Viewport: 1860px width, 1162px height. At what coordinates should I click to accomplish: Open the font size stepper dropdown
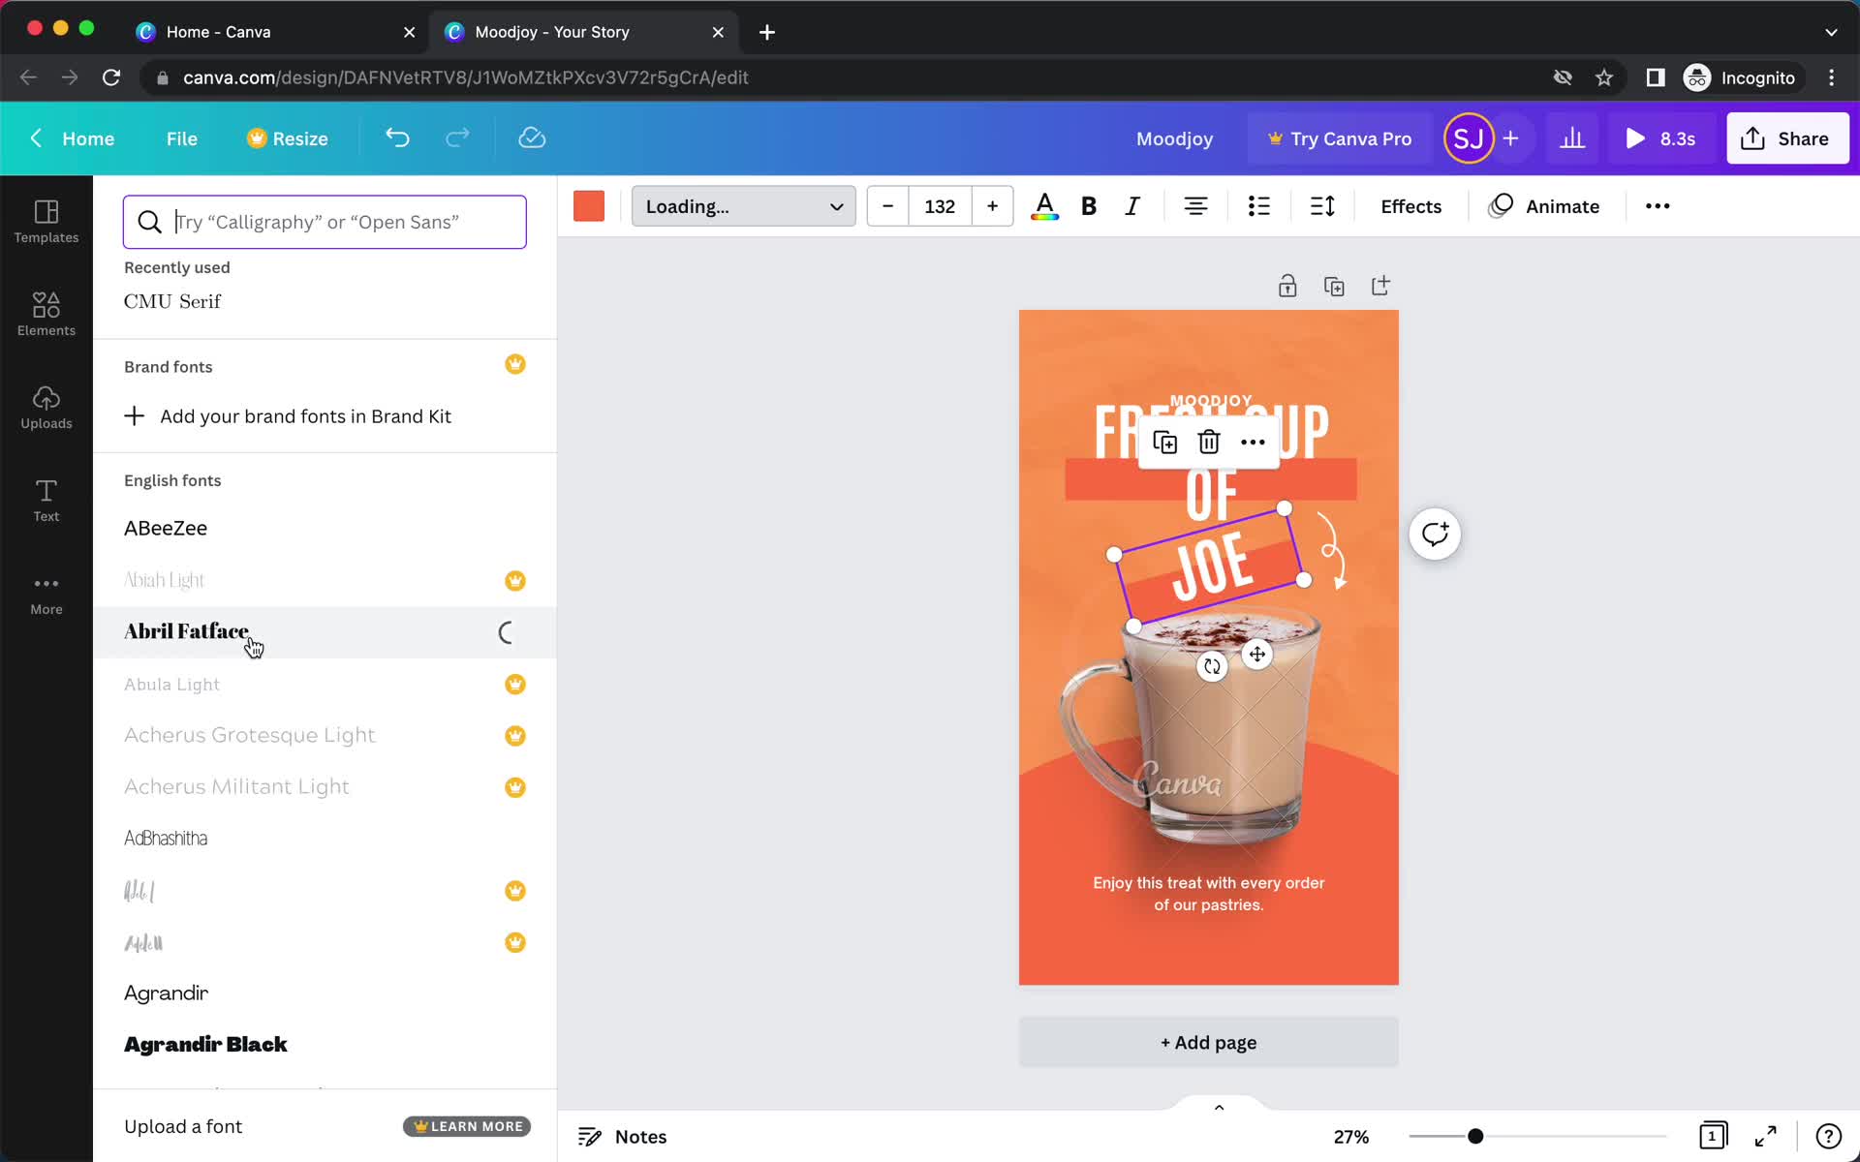[939, 206]
